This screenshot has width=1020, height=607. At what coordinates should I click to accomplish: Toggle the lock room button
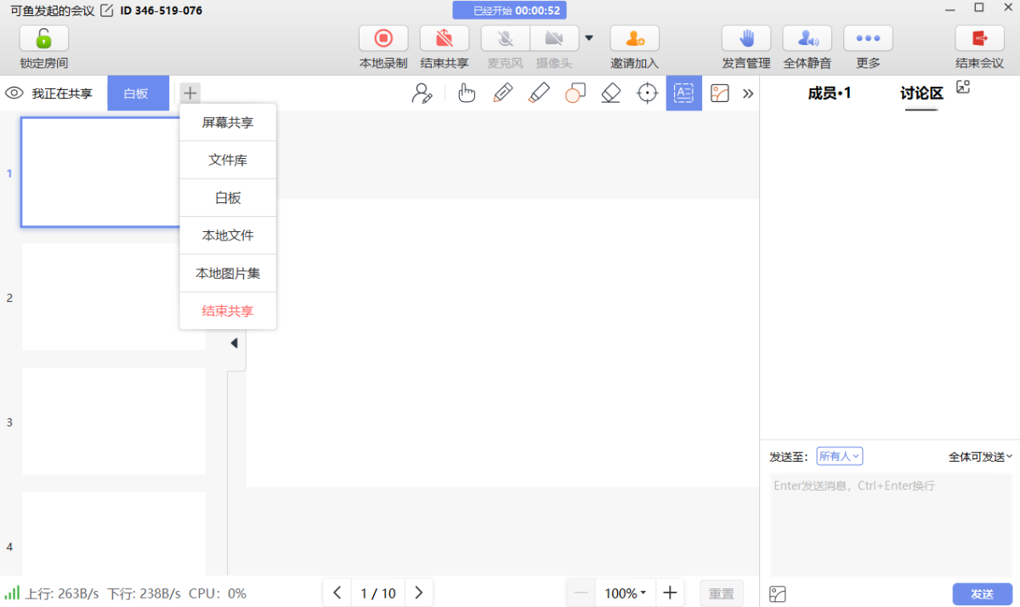click(x=44, y=39)
